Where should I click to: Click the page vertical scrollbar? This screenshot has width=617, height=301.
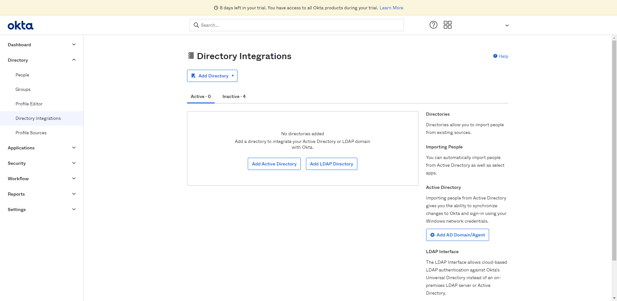(614, 150)
